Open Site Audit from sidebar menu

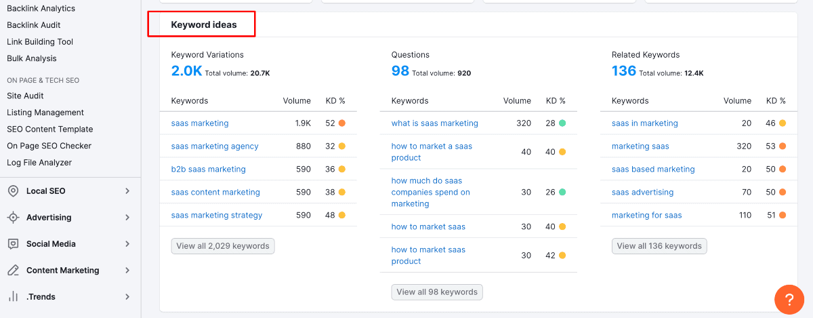(25, 96)
